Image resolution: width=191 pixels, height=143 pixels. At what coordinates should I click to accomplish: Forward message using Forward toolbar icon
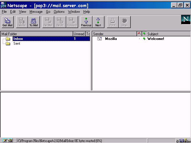pyautogui.click(x=72, y=22)
